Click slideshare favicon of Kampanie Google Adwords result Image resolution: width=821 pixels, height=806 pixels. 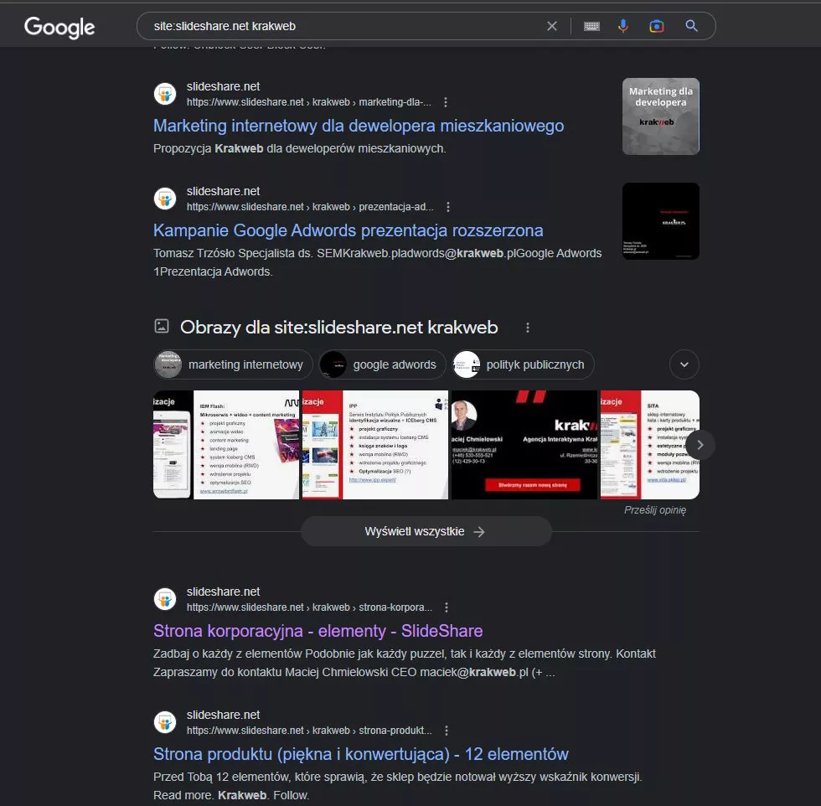[x=165, y=199]
